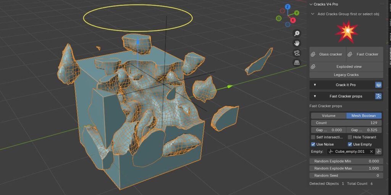The height and width of the screenshot is (195, 391).
Task: Select the Mesh Boolean mode option
Action: coord(364,116)
